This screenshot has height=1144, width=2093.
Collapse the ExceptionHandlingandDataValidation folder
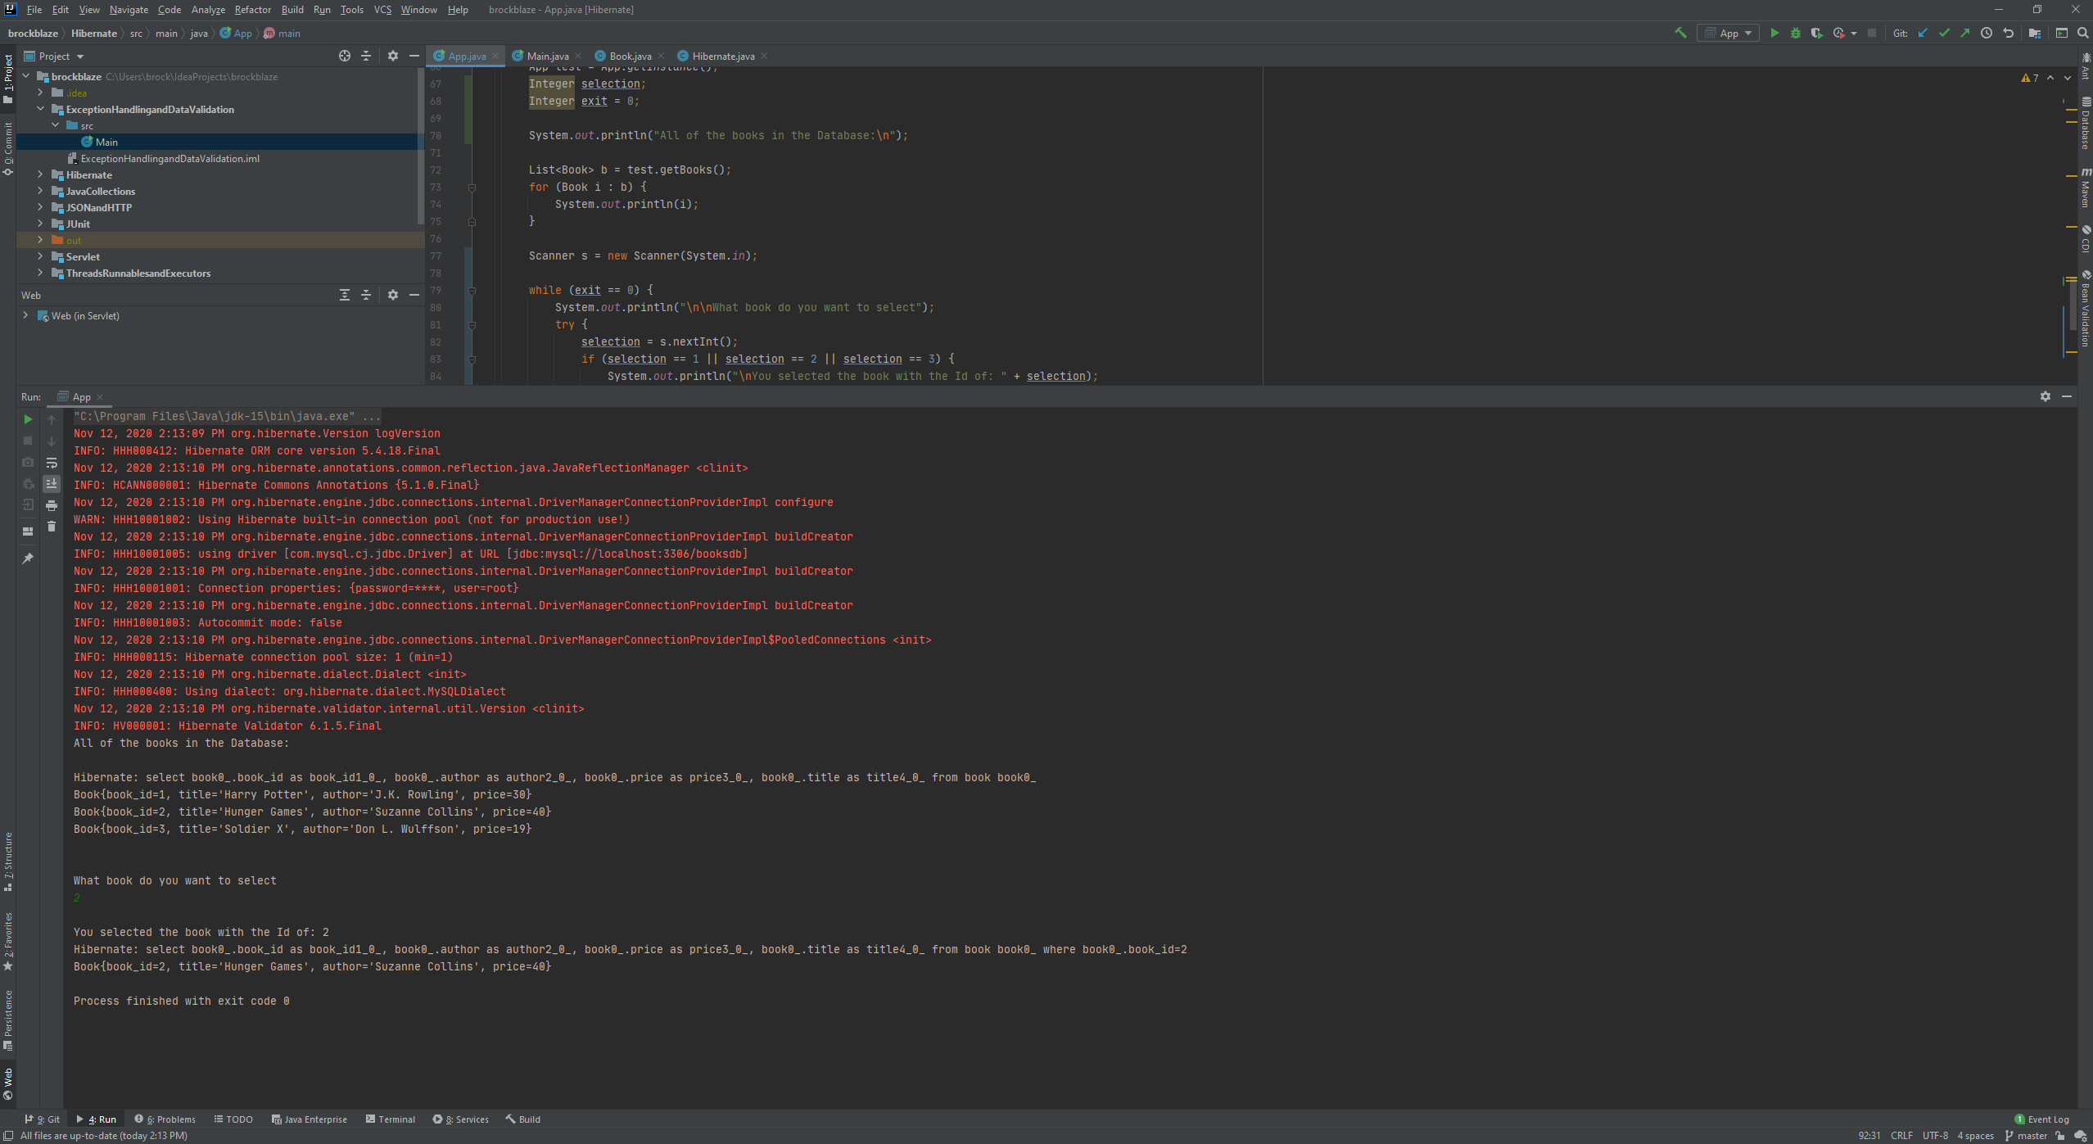pos(40,109)
